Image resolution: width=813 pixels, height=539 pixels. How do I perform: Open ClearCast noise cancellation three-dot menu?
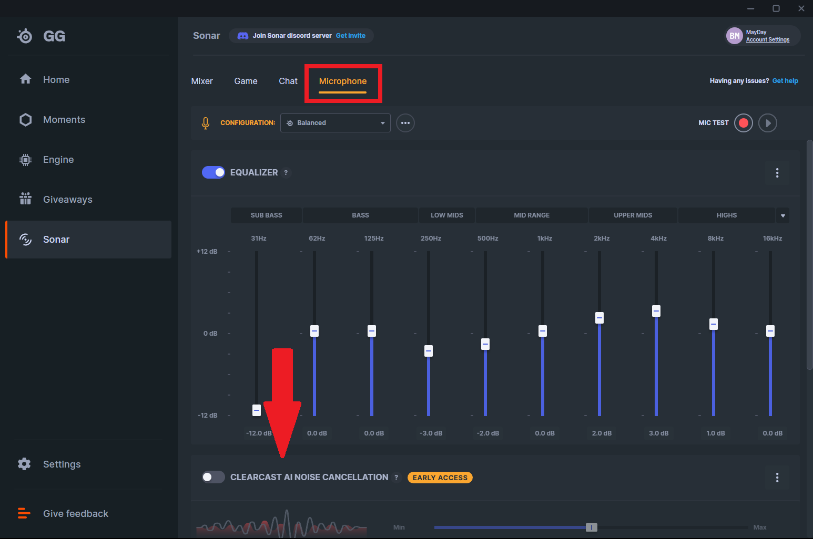point(777,478)
